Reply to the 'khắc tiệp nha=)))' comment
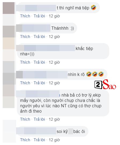 [x=39, y=62]
